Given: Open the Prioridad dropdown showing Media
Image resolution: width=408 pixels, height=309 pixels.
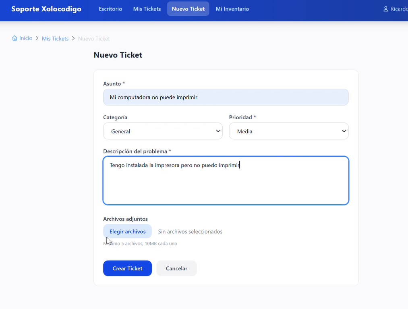Looking at the screenshot, I should tap(289, 131).
